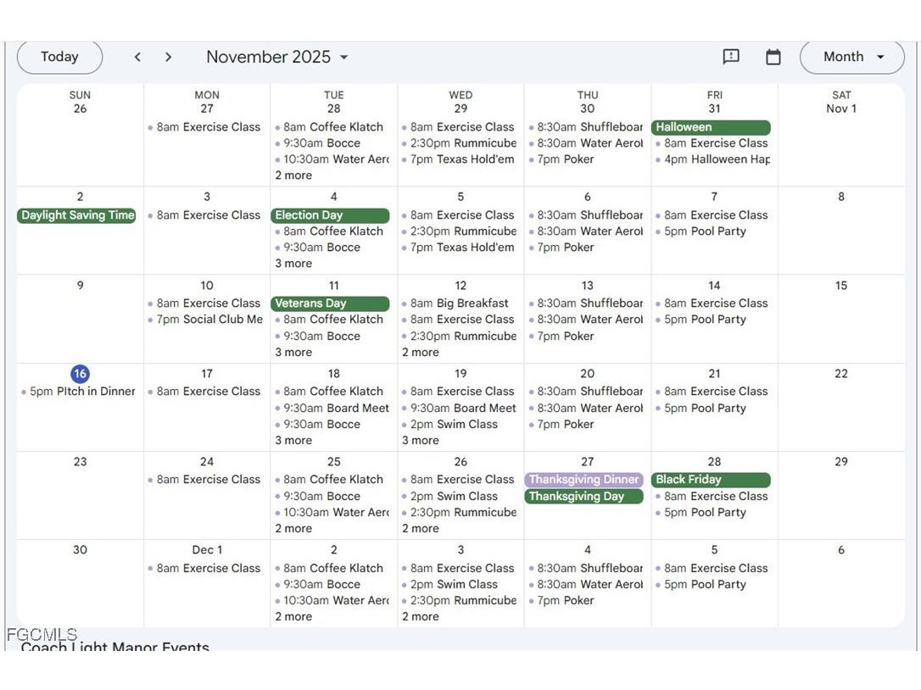This screenshot has width=921, height=690.
Task: Open 8am Big Breakfast on November 12
Action: (459, 303)
